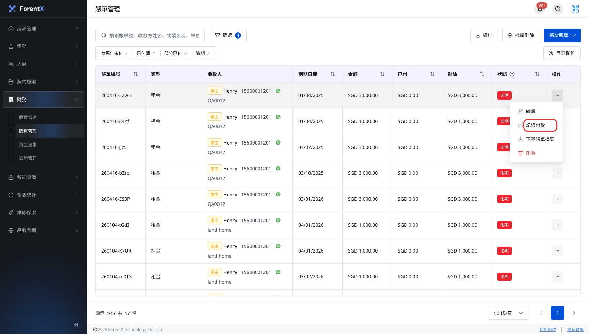Image resolution: width=589 pixels, height=334 pixels.
Task: Sort by 賬單編號 column arrows
Action: click(x=136, y=74)
